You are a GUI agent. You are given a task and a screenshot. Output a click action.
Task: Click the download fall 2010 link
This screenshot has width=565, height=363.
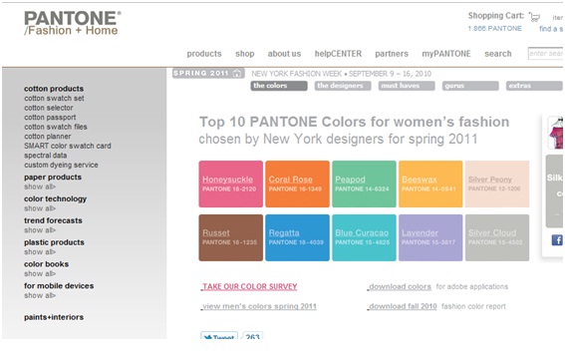(x=403, y=306)
